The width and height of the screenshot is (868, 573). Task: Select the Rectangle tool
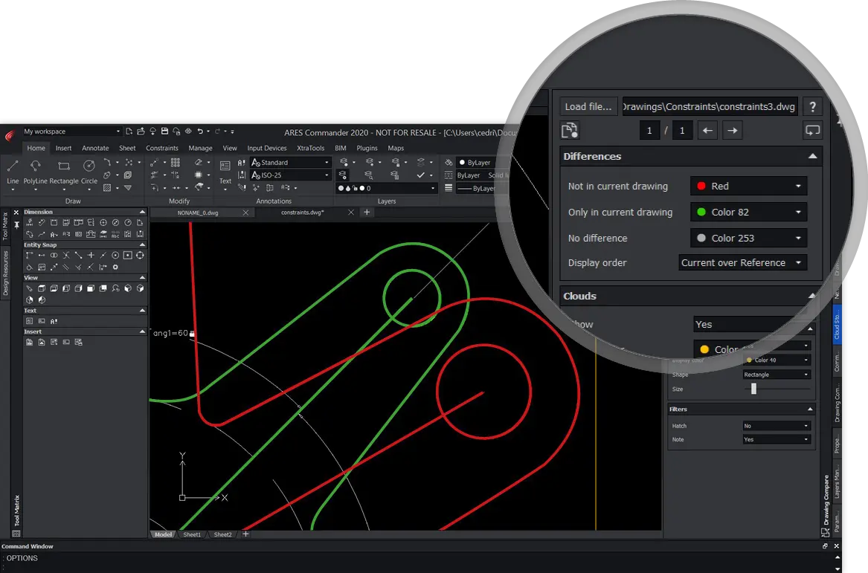click(x=64, y=171)
